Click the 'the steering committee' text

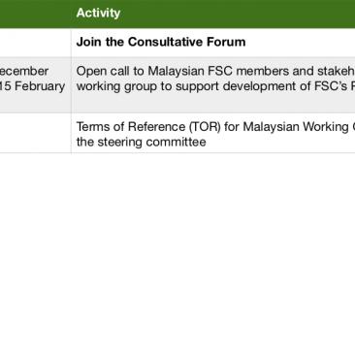tap(141, 142)
